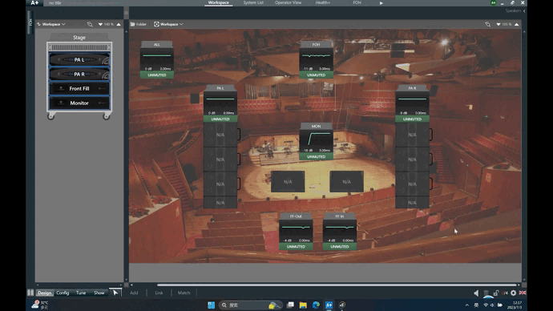Select the pointer cursor tool
This screenshot has width=553, height=311.
pos(115,293)
